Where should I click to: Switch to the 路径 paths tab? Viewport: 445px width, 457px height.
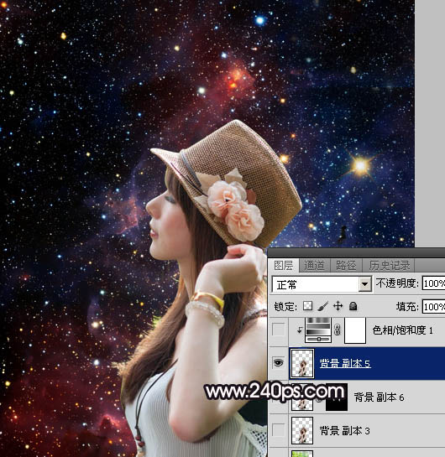point(346,265)
